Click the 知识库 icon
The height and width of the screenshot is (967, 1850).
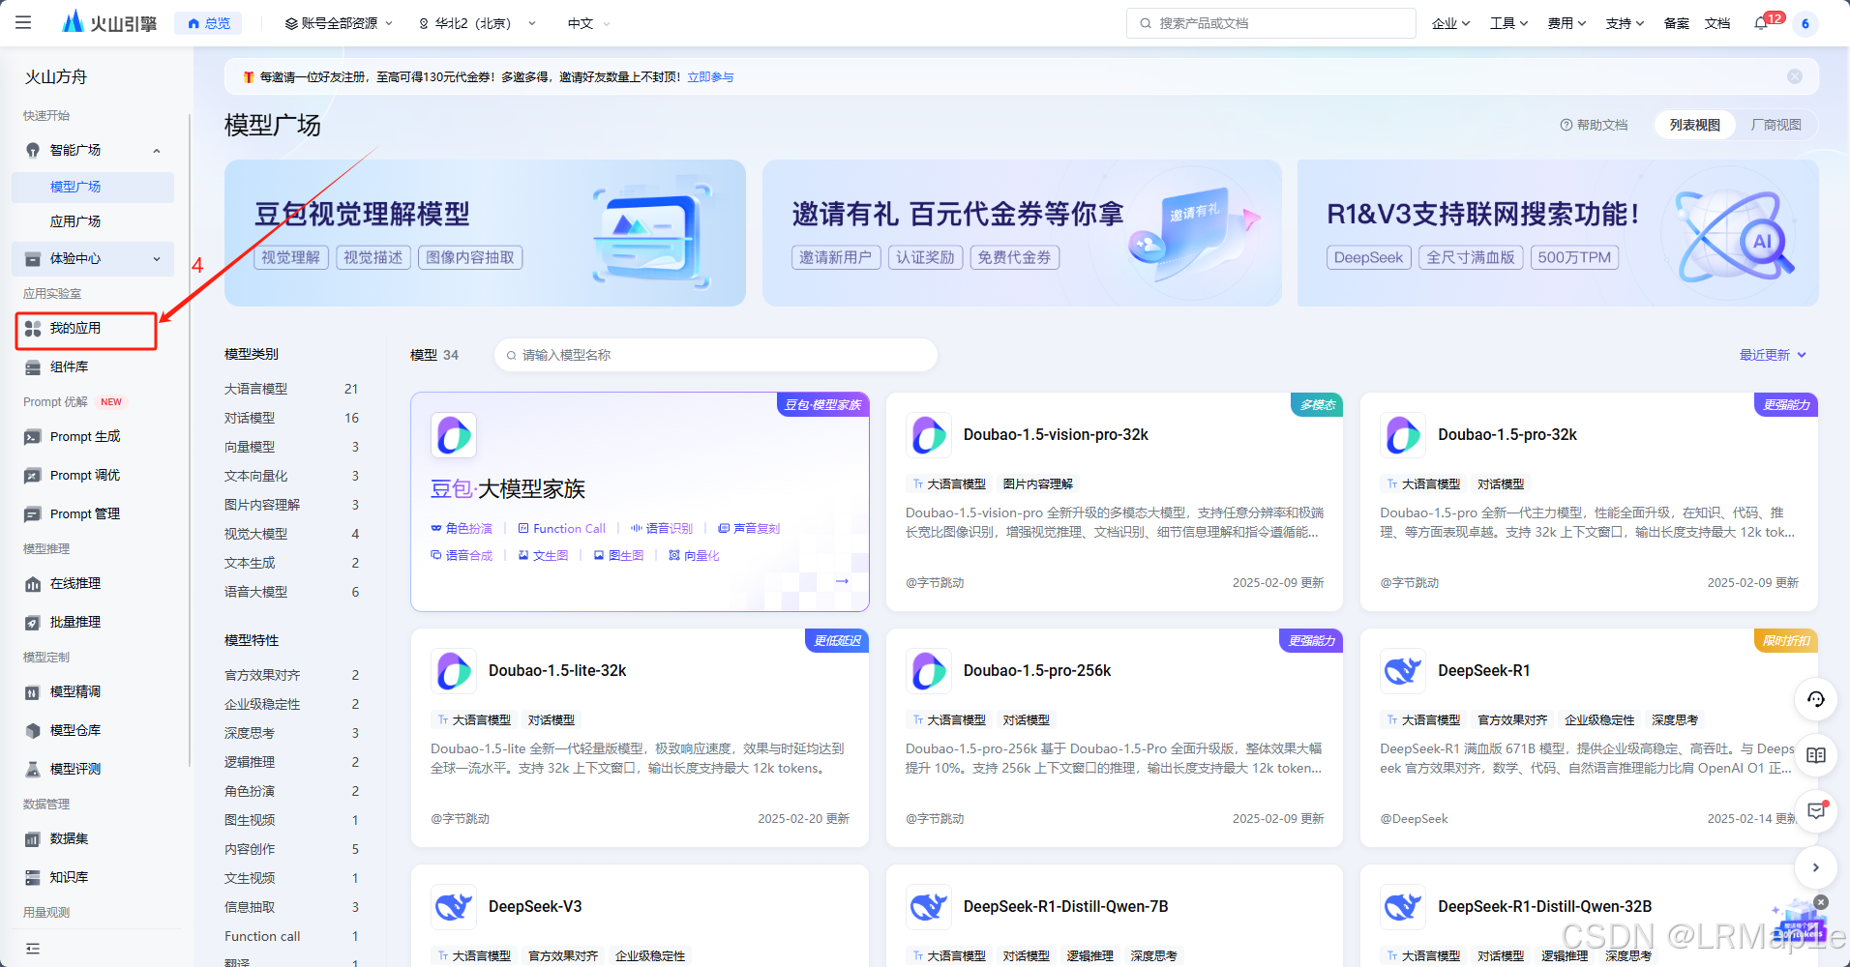(33, 878)
